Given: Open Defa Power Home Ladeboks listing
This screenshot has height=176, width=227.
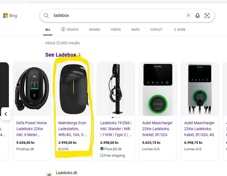Looking at the screenshot, I should click(32, 129).
